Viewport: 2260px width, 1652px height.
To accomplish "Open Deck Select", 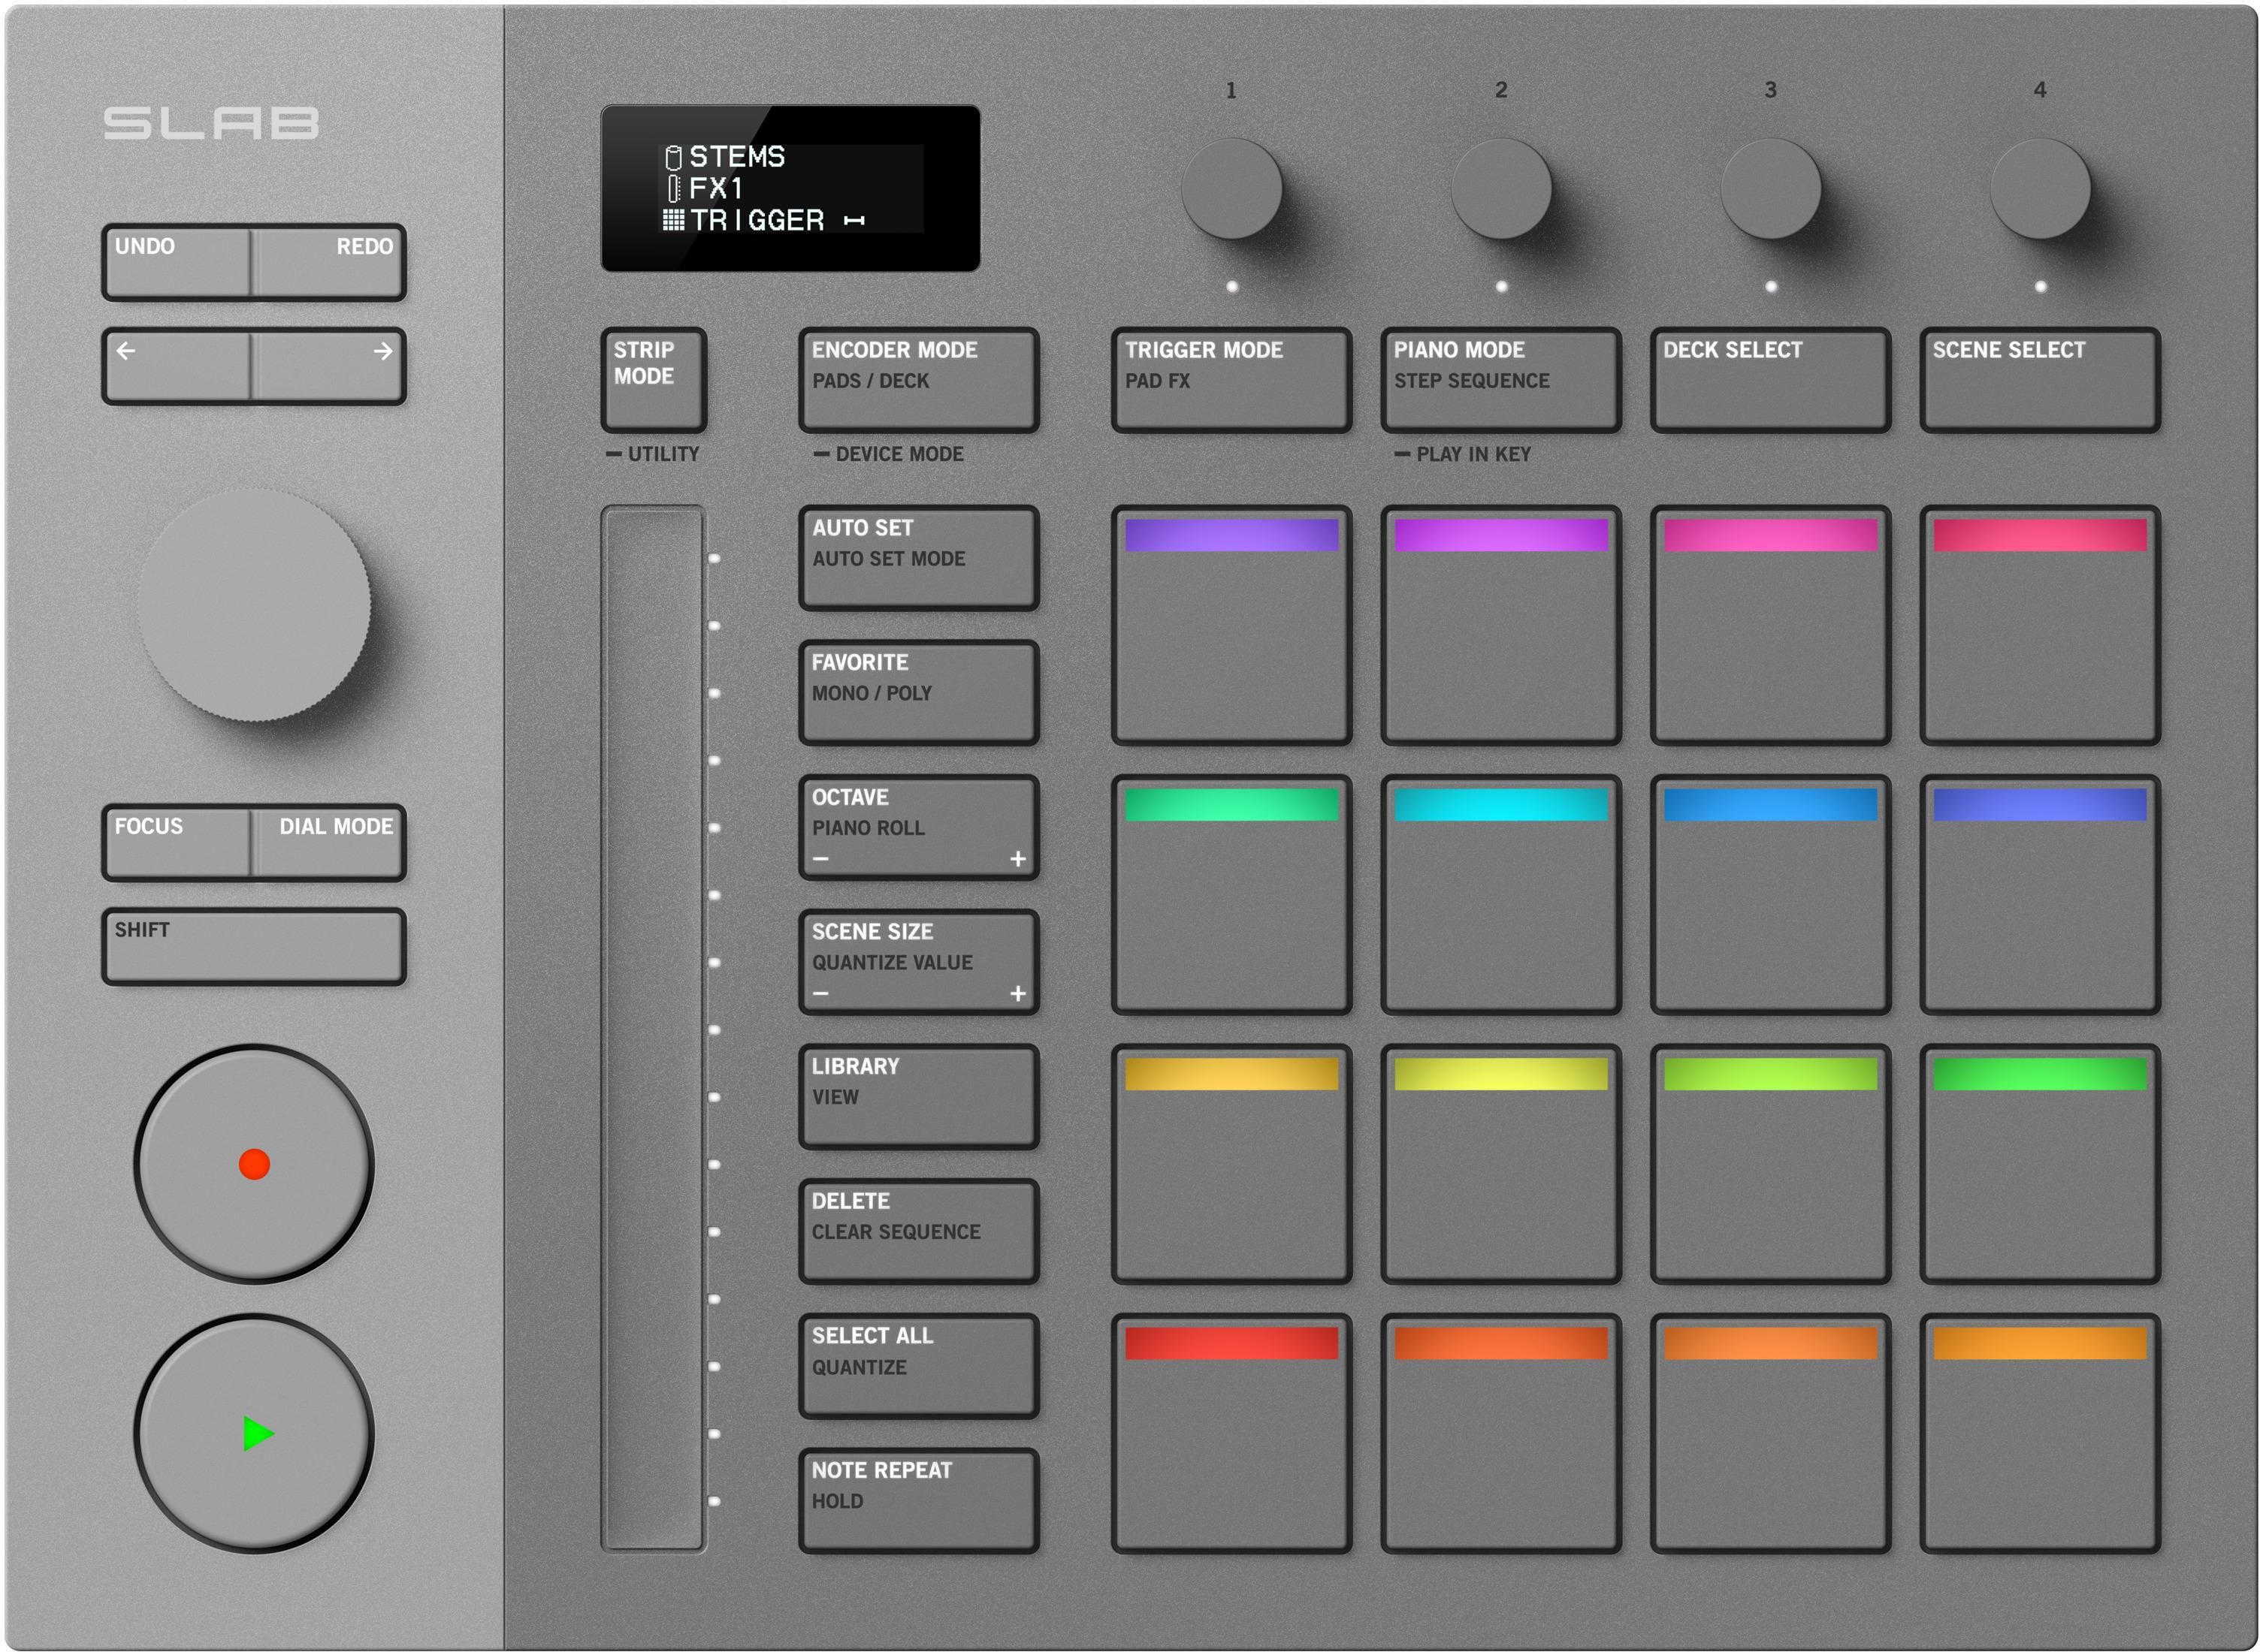I will [1769, 379].
